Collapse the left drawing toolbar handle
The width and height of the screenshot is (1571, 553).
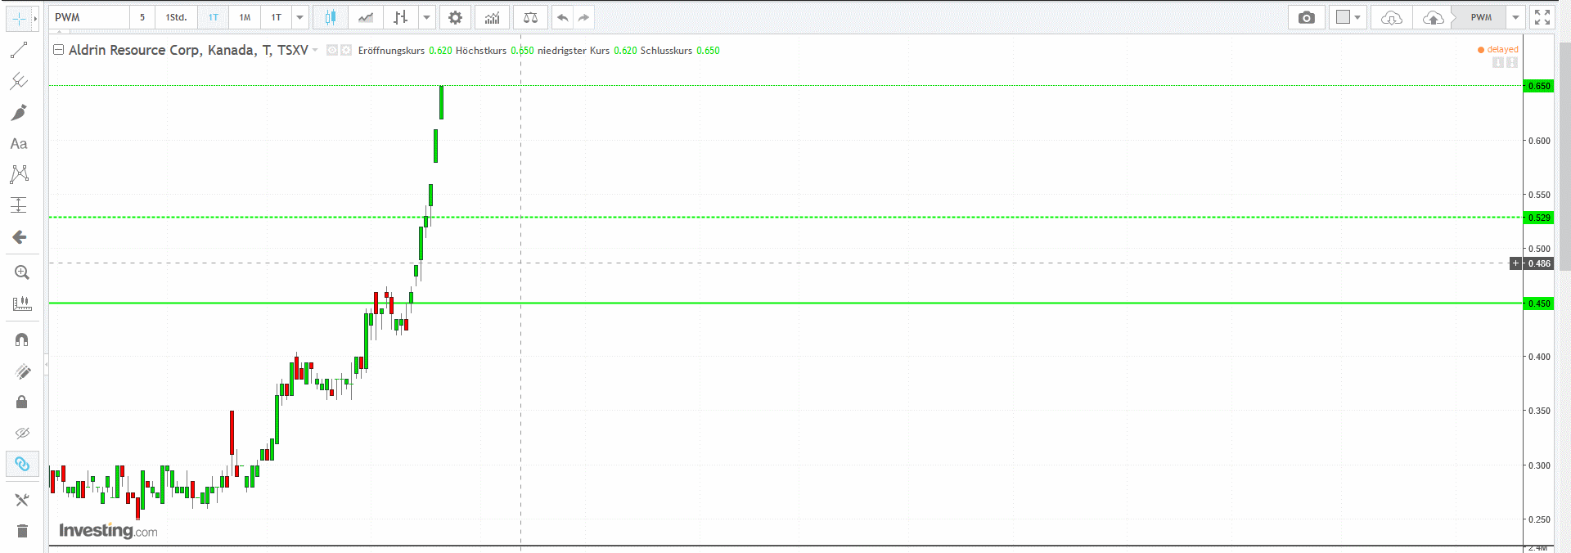click(x=46, y=364)
